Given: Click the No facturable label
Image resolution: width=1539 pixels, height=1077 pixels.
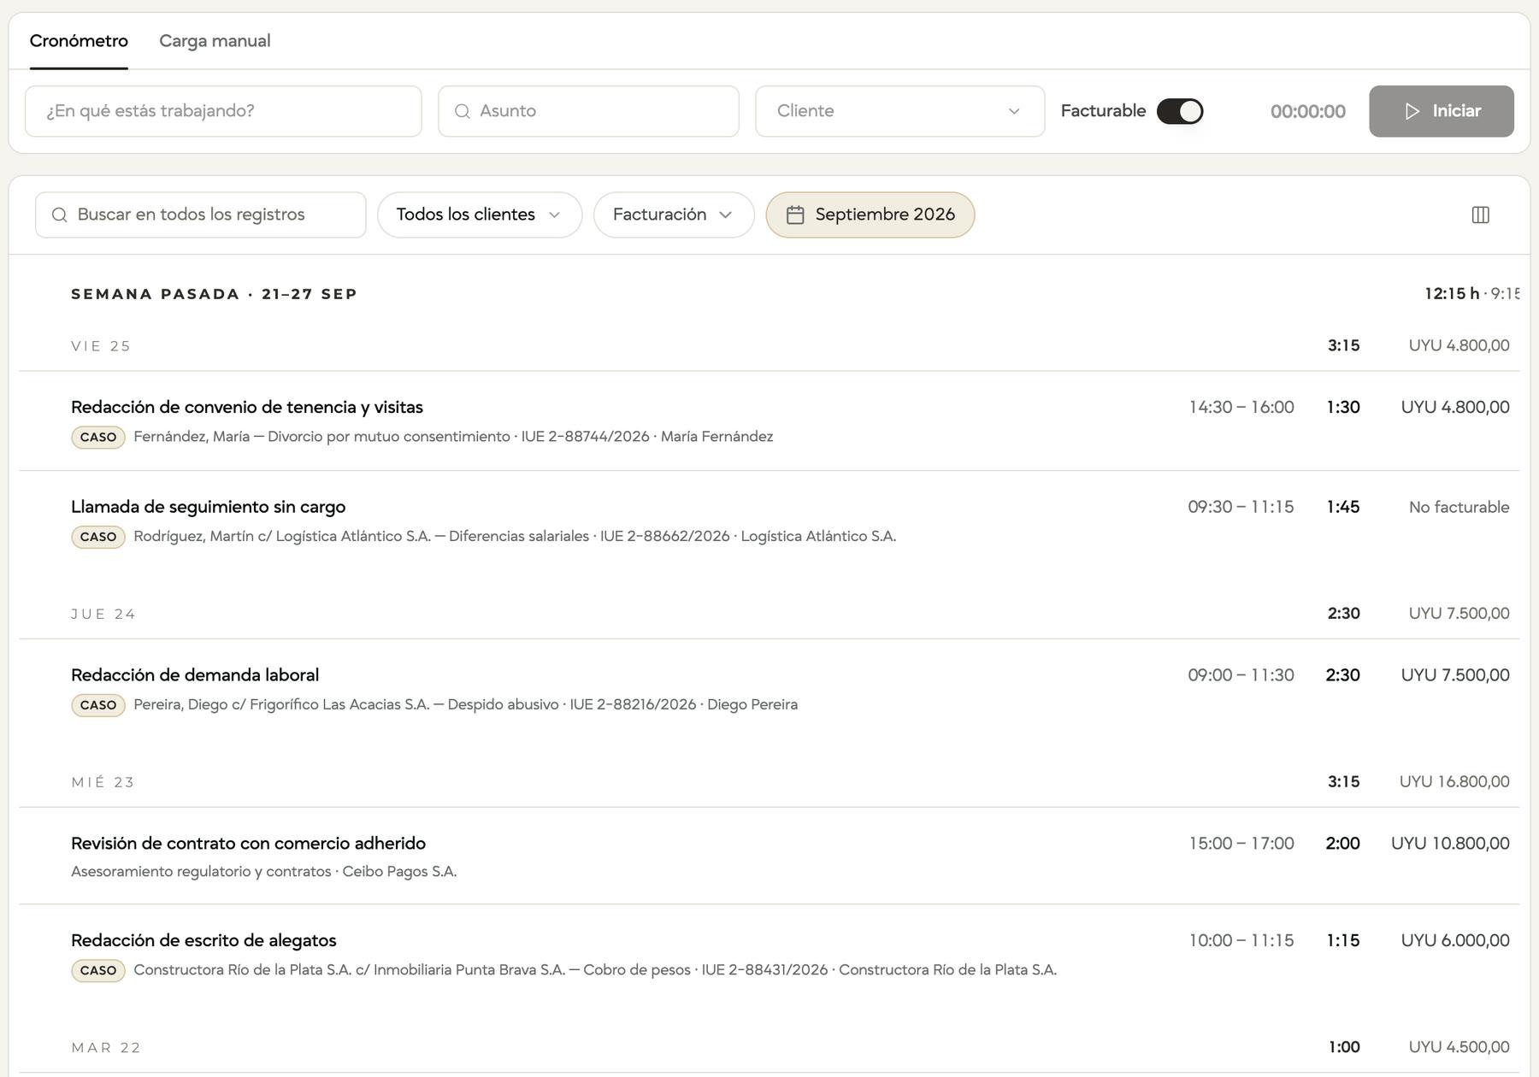Looking at the screenshot, I should (x=1459, y=507).
